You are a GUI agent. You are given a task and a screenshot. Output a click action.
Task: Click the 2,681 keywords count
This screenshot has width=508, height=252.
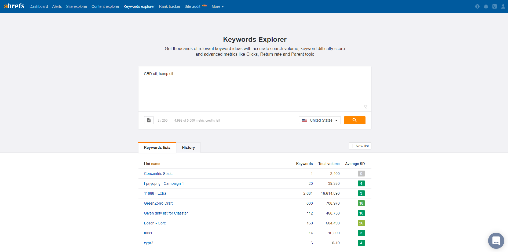pos(308,193)
